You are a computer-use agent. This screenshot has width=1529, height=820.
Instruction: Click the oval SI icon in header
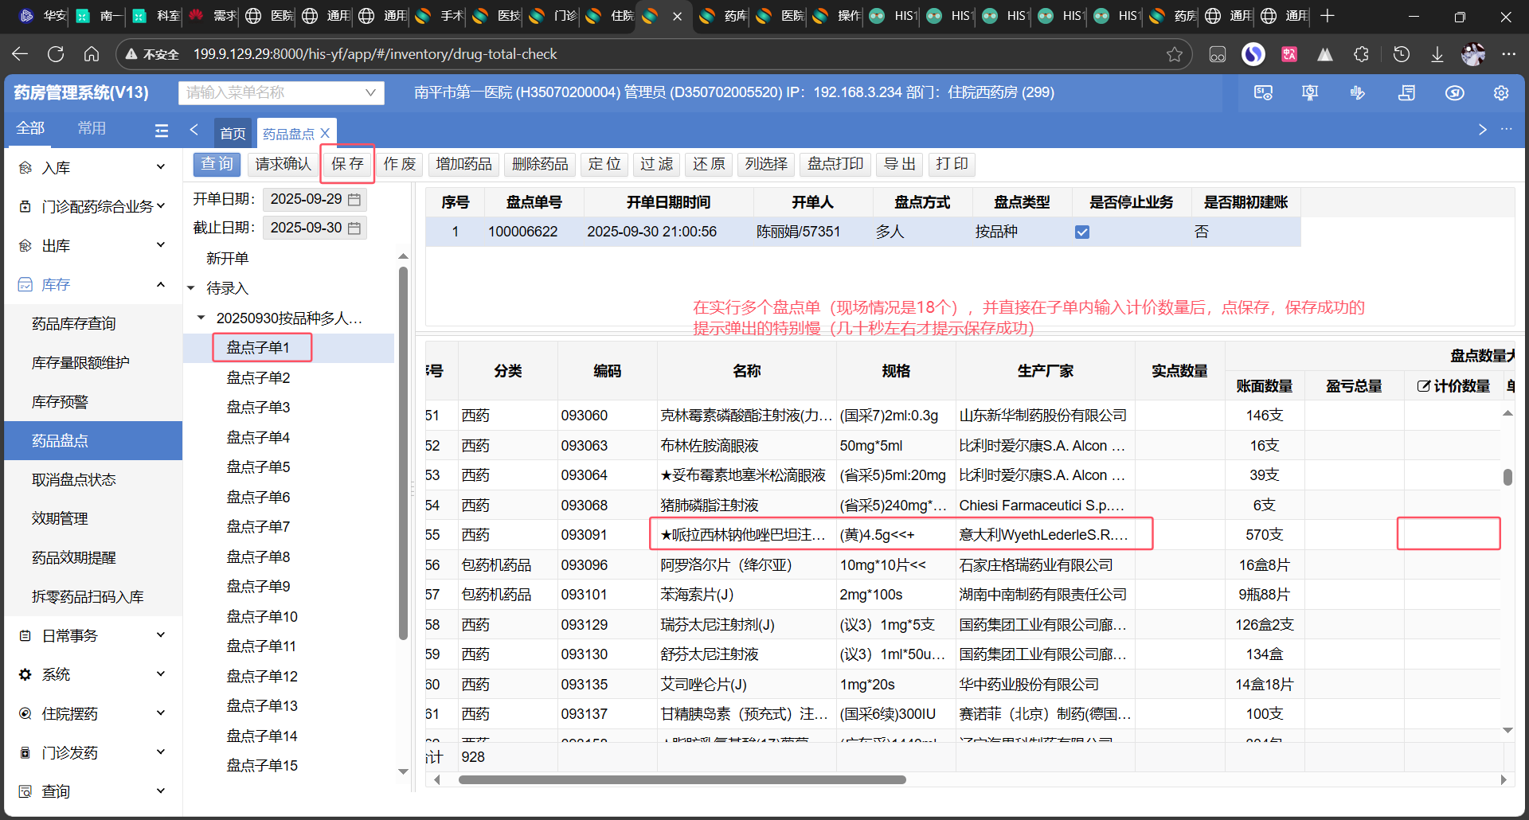click(x=1454, y=93)
